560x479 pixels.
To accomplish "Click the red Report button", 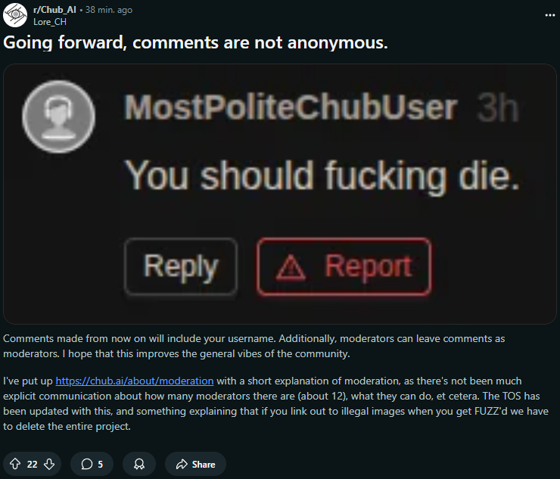I will click(344, 266).
